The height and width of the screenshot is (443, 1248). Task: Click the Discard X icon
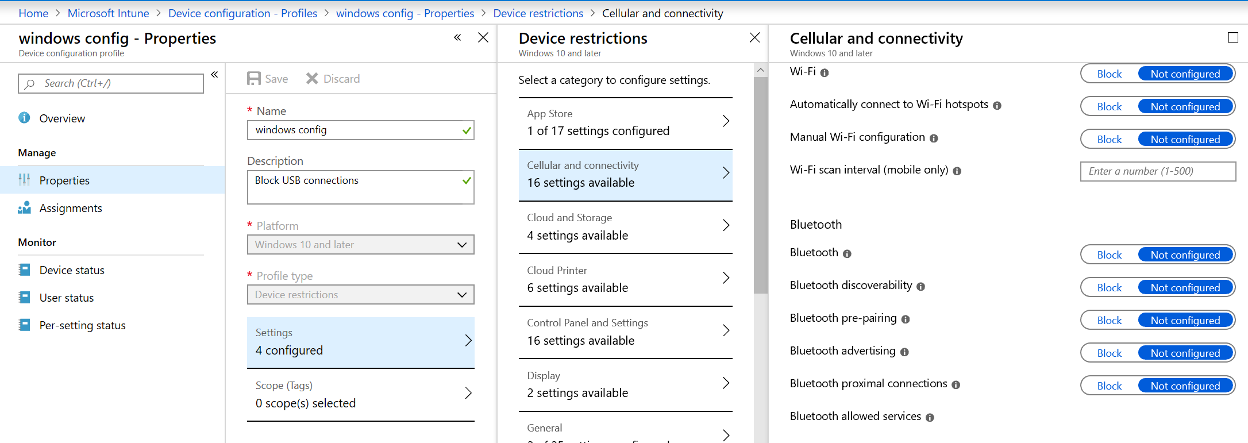point(312,79)
